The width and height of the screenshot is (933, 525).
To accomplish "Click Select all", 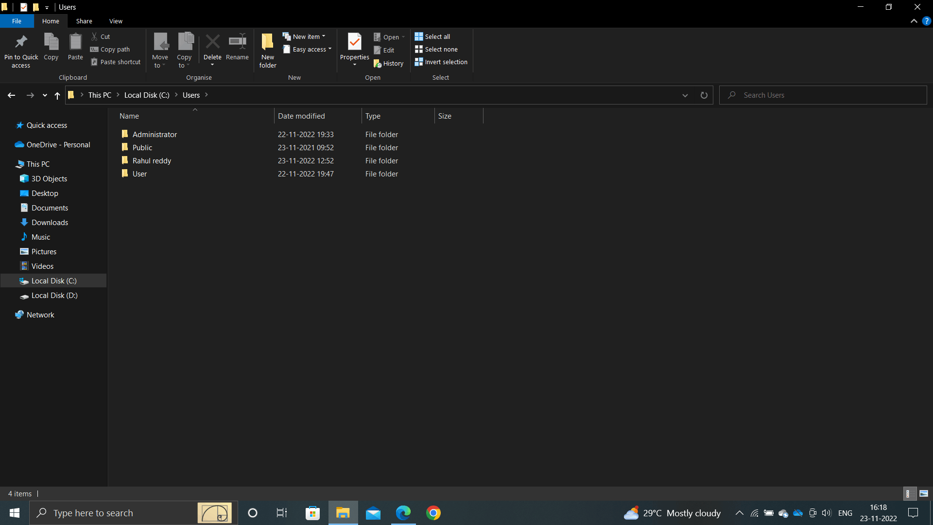I will click(432, 36).
